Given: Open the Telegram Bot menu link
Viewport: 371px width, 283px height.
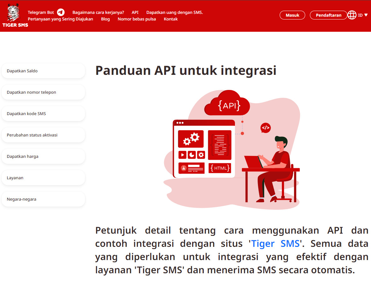Looking at the screenshot, I should (41, 12).
